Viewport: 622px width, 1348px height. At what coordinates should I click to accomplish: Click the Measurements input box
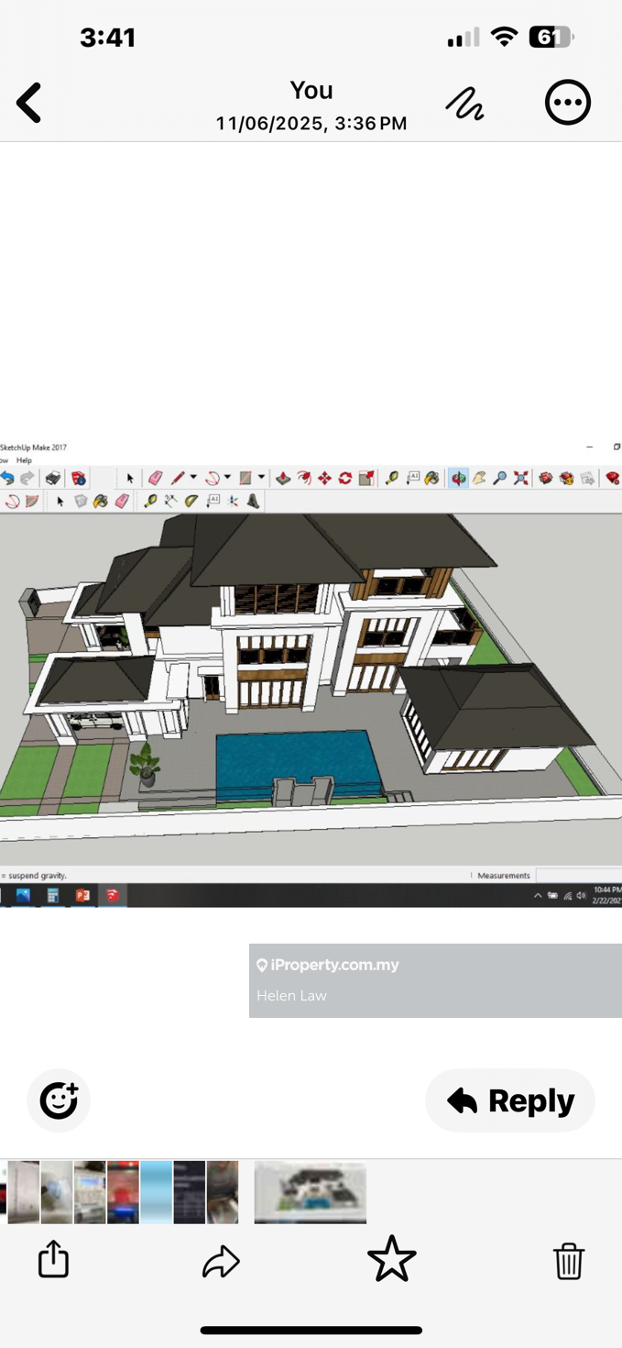pyautogui.click(x=577, y=876)
